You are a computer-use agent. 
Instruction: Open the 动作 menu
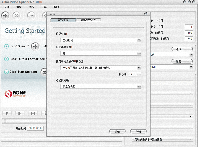click(31, 7)
